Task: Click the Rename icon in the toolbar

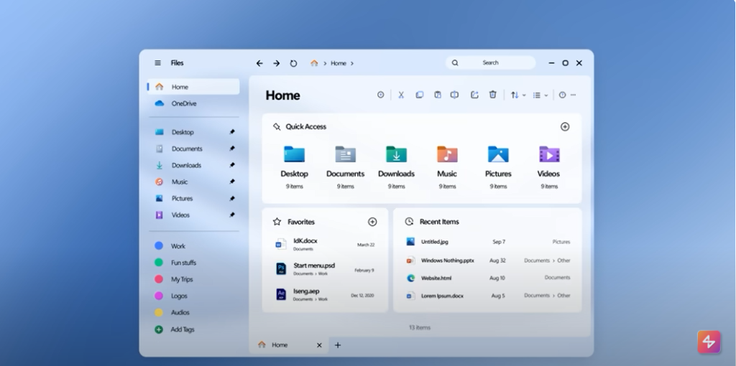Action: coord(454,95)
